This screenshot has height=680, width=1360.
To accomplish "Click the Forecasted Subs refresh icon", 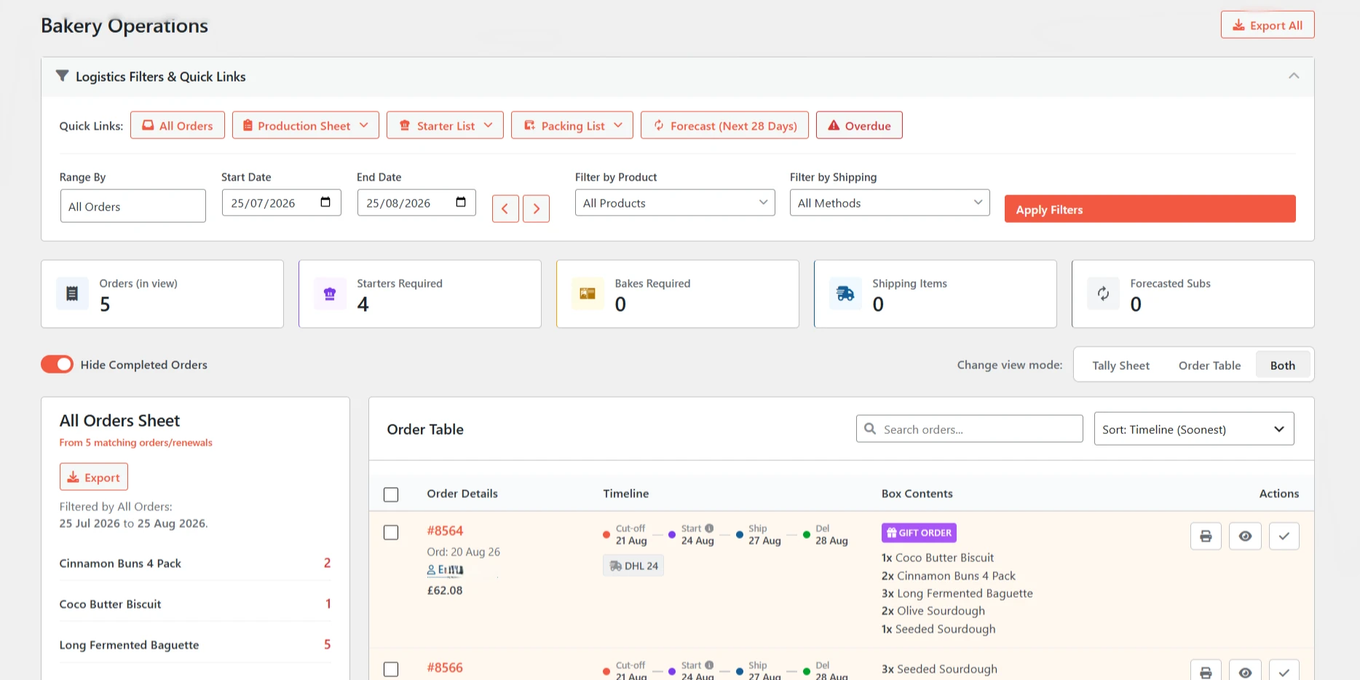I will click(1103, 293).
